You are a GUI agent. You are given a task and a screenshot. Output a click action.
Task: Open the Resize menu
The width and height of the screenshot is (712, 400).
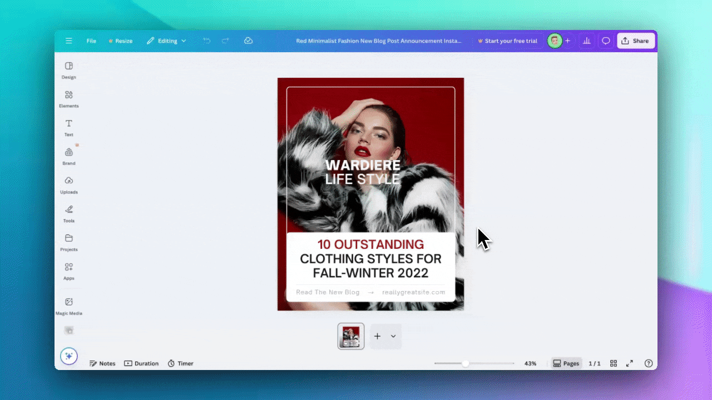tap(120, 41)
